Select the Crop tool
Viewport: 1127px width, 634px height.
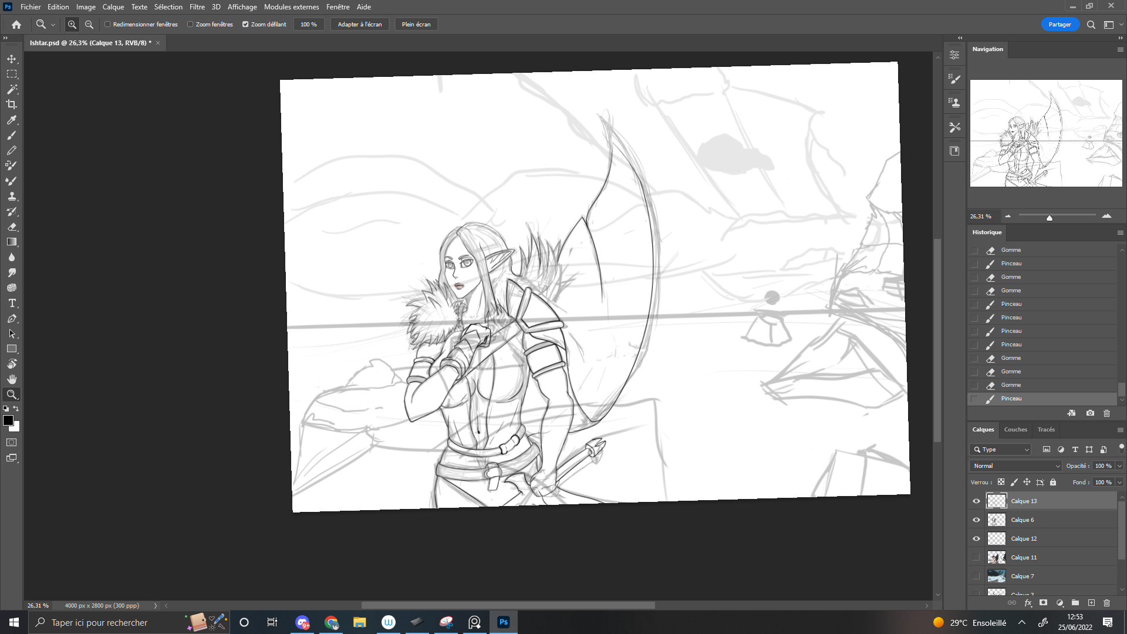(12, 104)
